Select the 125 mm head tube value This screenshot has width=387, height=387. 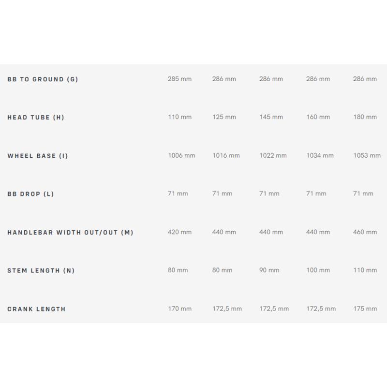coord(224,117)
